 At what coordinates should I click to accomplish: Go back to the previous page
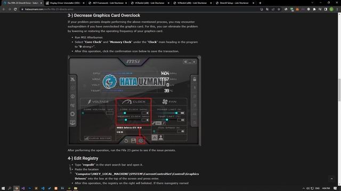(4, 10)
